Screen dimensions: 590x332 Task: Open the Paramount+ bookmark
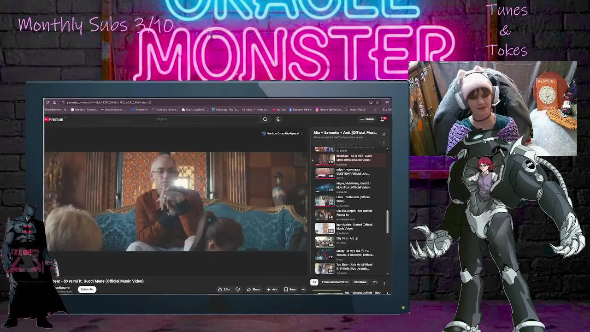click(140, 110)
